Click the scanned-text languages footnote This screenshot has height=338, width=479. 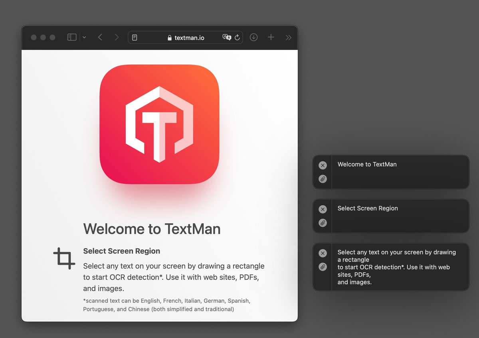pos(167,305)
